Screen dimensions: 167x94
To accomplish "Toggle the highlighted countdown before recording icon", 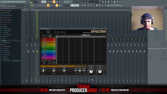I will (54, 2).
